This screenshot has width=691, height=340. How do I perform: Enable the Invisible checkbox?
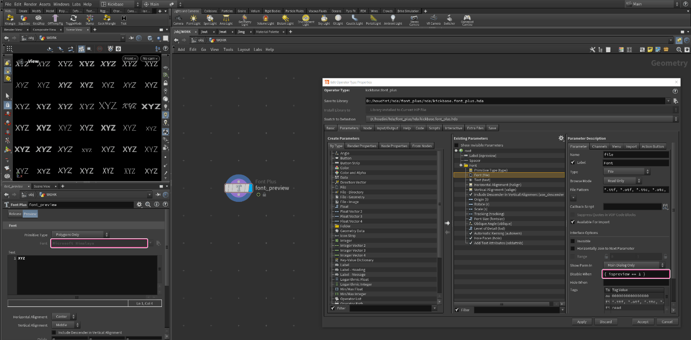(573, 241)
